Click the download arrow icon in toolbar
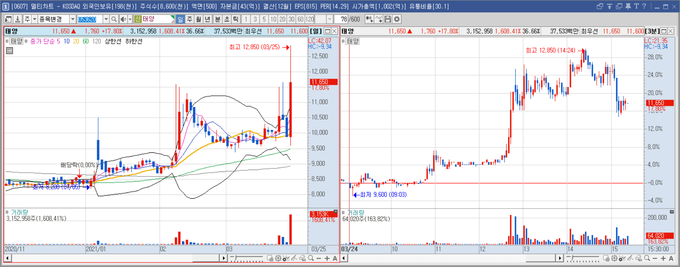Viewport: 680px width, 267px height. (17, 19)
